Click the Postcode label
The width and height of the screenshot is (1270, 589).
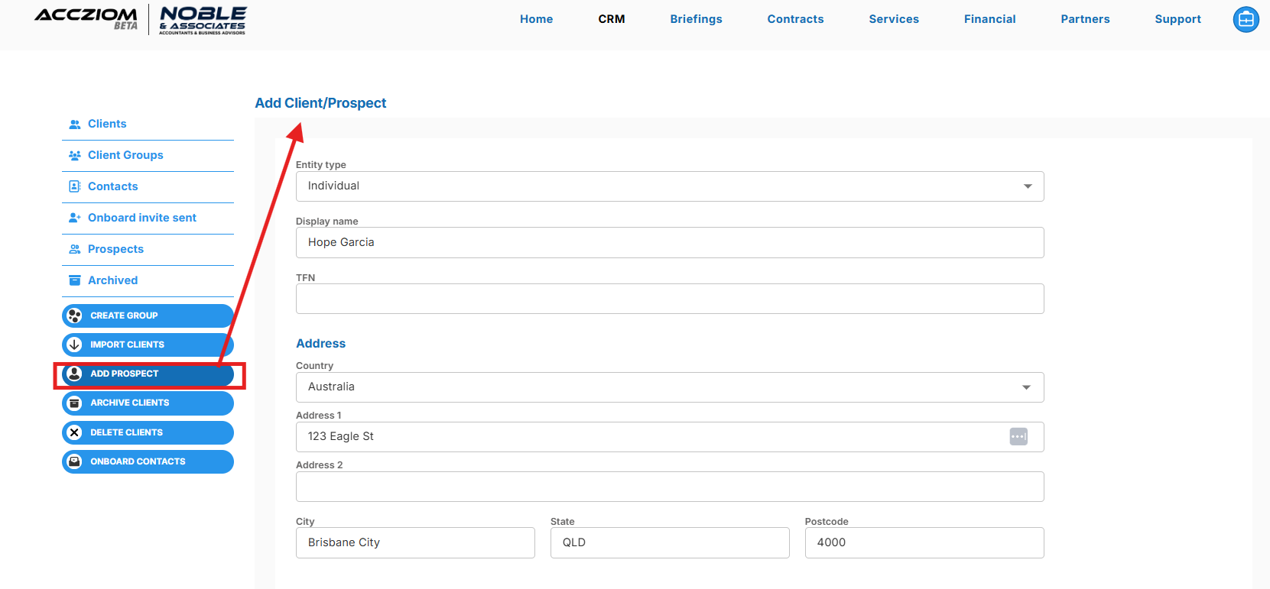pos(827,522)
